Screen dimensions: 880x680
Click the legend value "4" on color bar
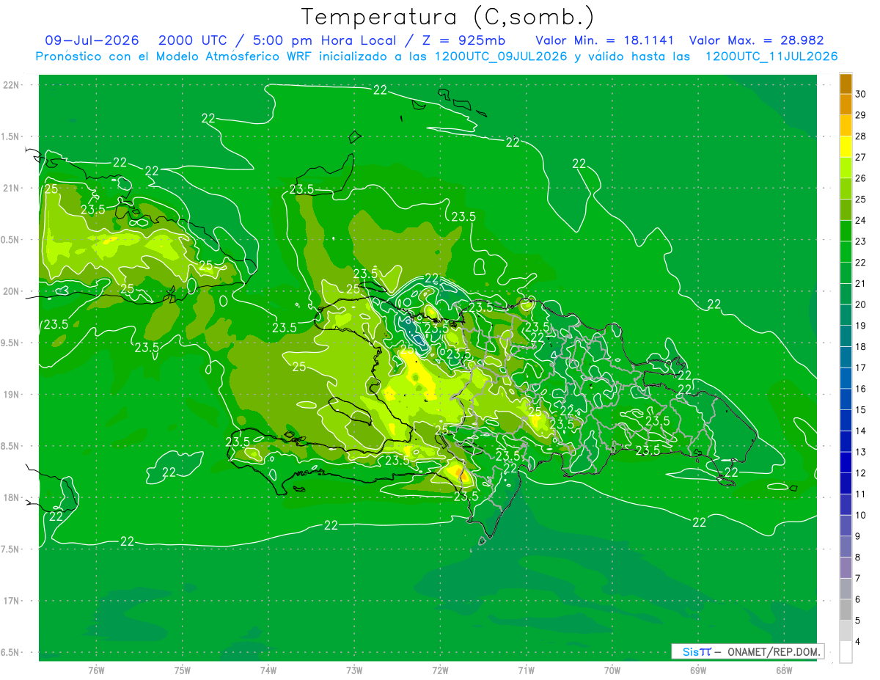click(858, 642)
